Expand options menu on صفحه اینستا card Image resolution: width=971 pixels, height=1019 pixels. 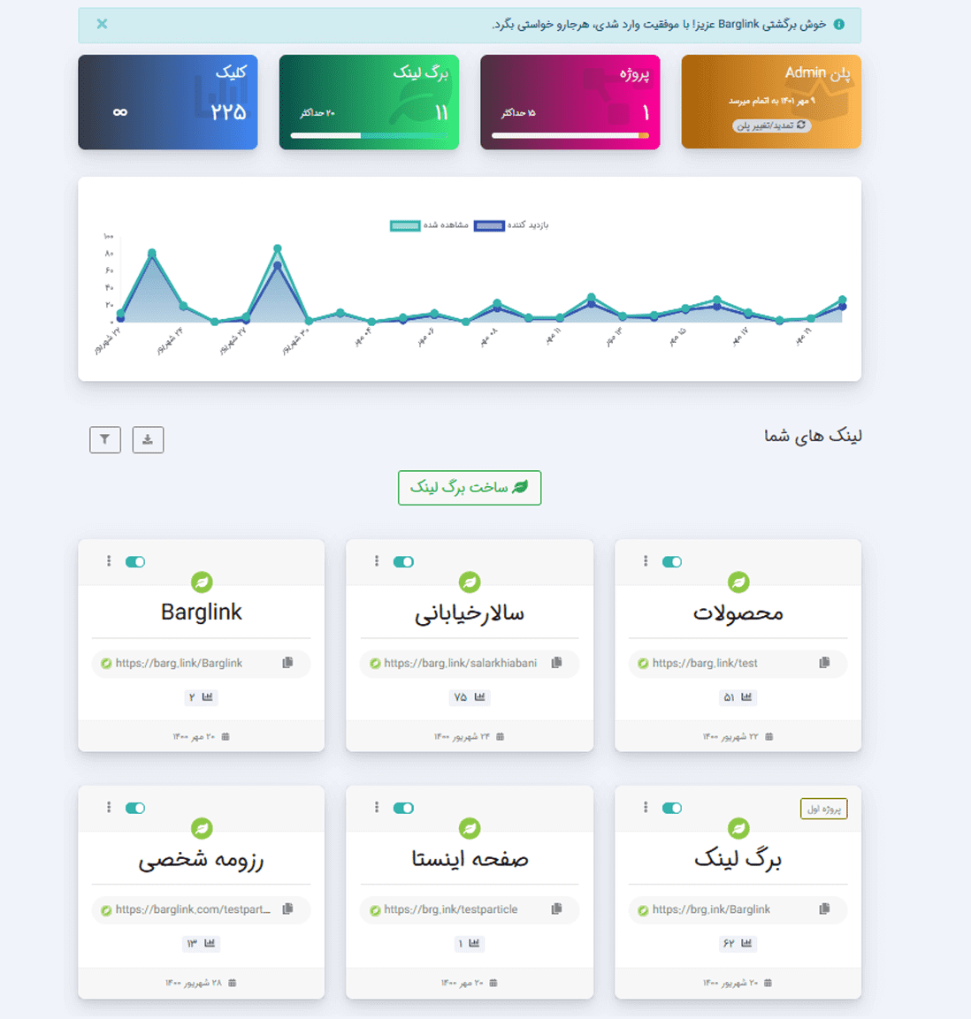[x=377, y=808]
